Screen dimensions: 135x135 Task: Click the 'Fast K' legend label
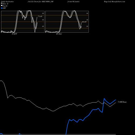click(5, 6)
